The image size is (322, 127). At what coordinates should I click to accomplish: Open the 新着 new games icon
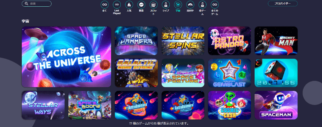click(x=141, y=4)
